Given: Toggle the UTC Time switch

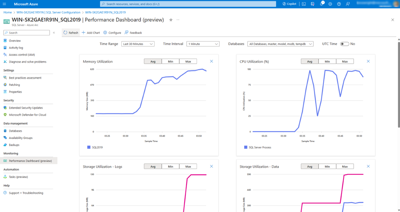Looking at the screenshot, I should pos(345,44).
